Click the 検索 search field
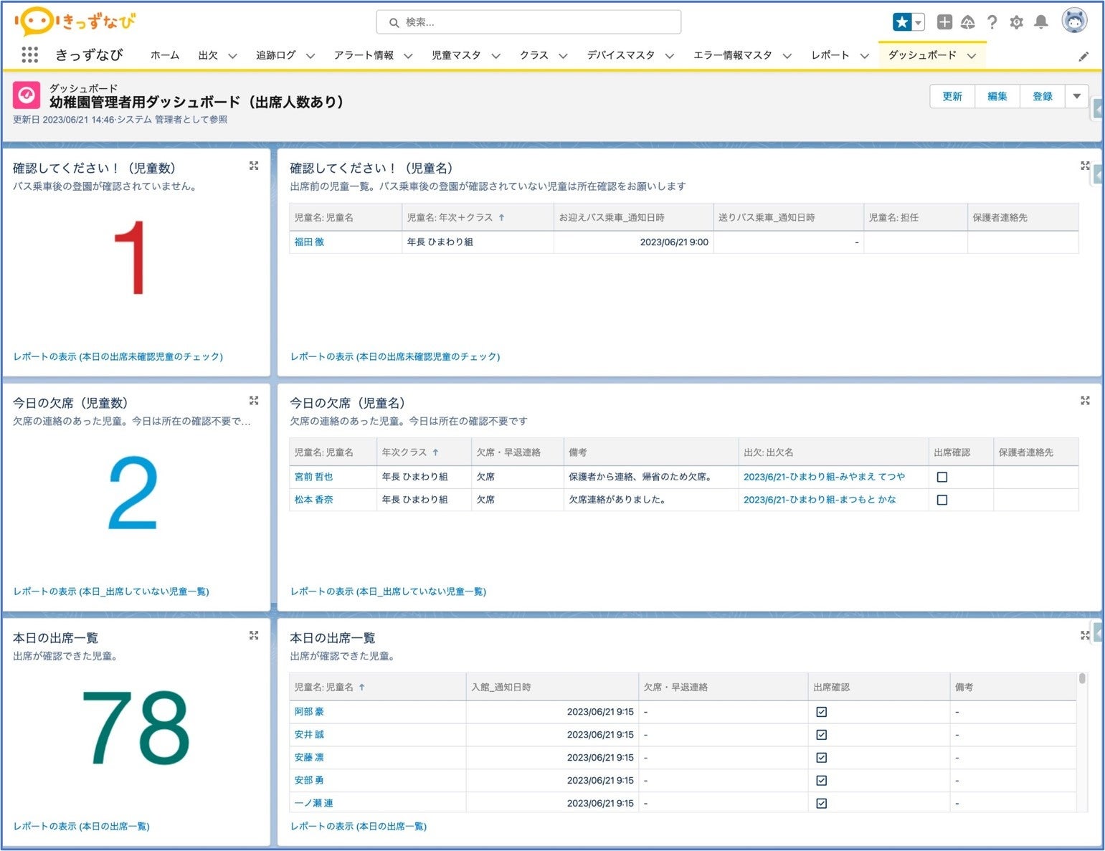Image resolution: width=1105 pixels, height=851 pixels. pyautogui.click(x=528, y=22)
